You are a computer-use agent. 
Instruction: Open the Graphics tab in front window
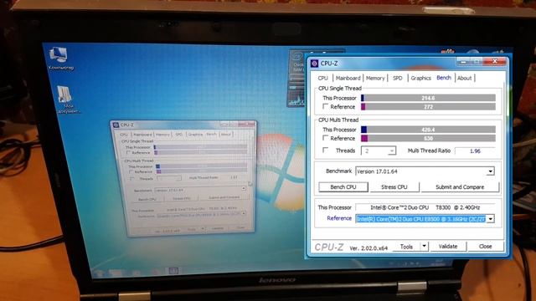tap(420, 78)
